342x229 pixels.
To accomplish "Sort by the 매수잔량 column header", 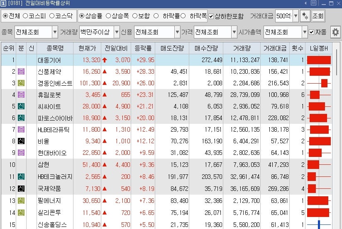I will coord(206,48).
